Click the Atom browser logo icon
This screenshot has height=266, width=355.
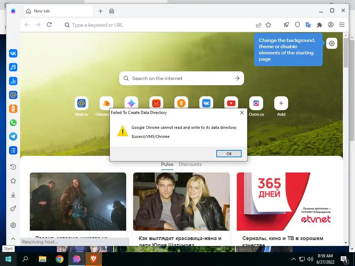(13, 11)
